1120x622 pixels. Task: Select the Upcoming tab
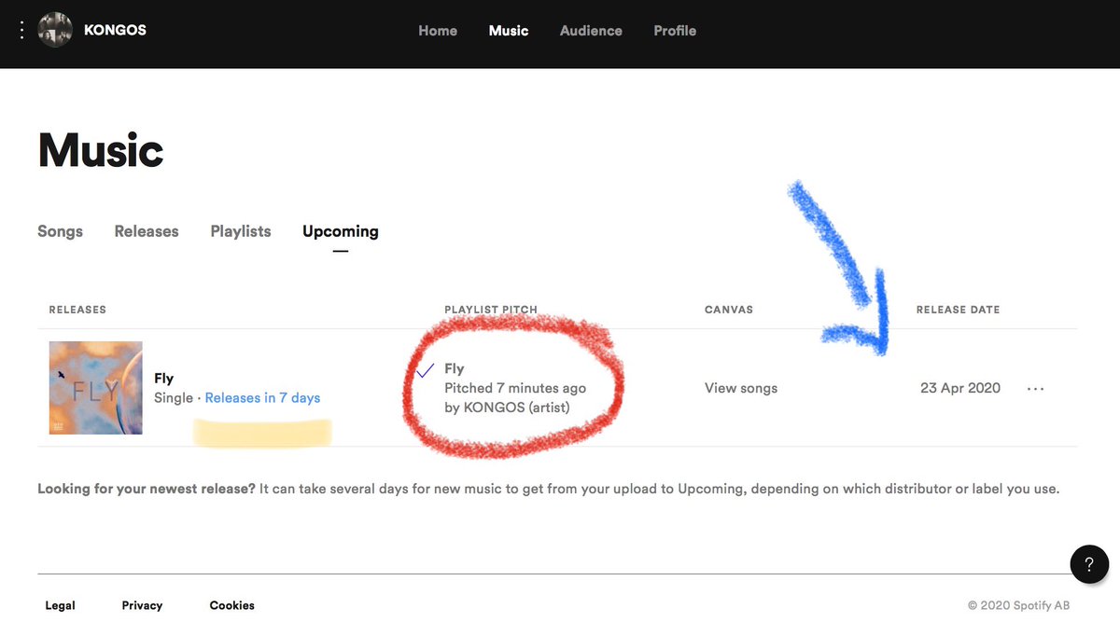pyautogui.click(x=341, y=231)
